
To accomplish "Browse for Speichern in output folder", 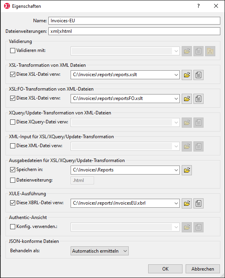I will click(187, 170).
